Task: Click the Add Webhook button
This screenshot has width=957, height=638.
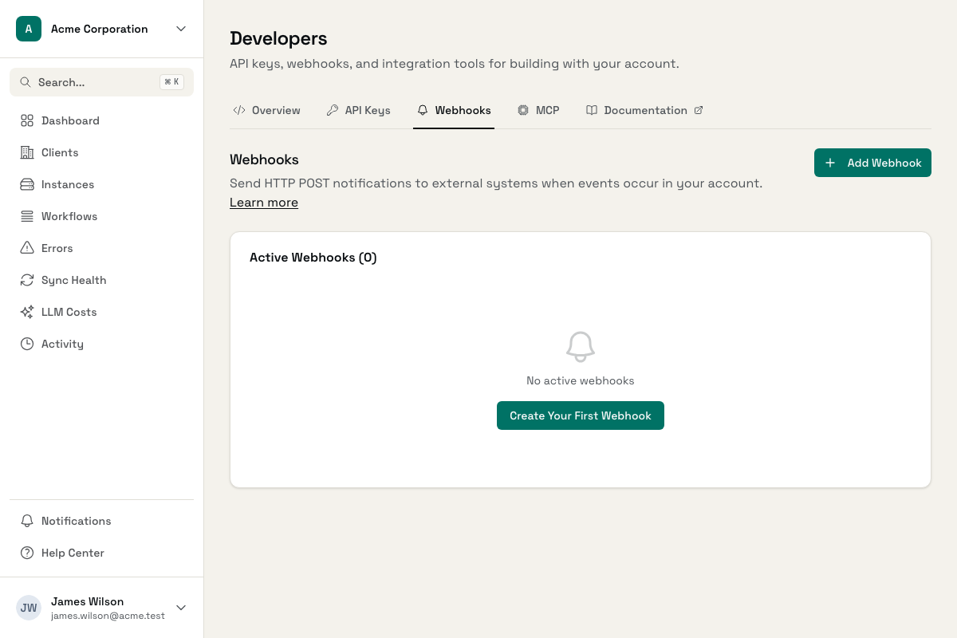Action: [x=872, y=163]
